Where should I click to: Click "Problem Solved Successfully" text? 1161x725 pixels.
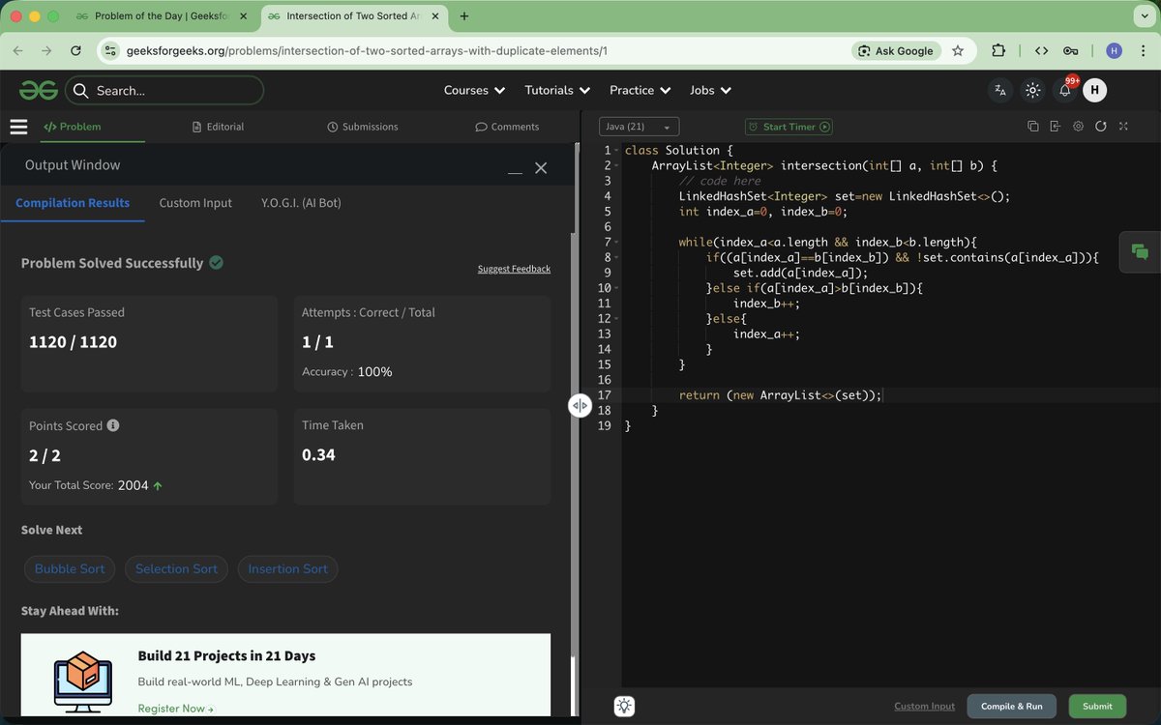click(x=112, y=263)
